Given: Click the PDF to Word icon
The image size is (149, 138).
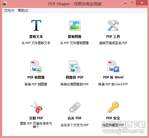Looking at the screenshot, I should [x=113, y=66].
